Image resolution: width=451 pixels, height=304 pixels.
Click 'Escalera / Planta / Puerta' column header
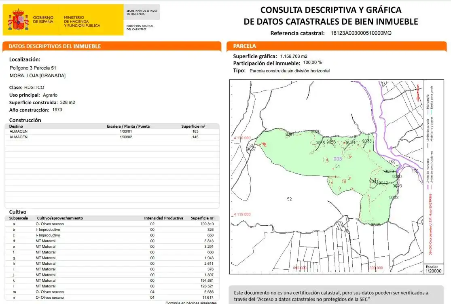click(x=128, y=126)
